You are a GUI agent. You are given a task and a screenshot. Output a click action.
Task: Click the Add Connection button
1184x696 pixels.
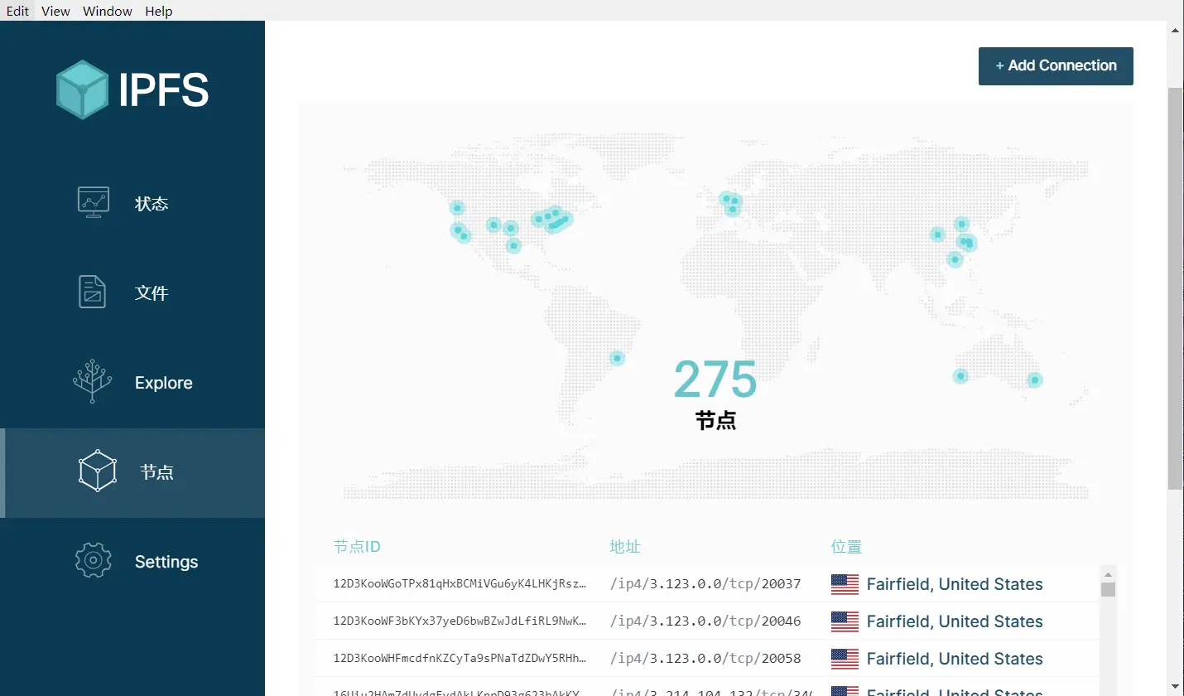point(1056,65)
